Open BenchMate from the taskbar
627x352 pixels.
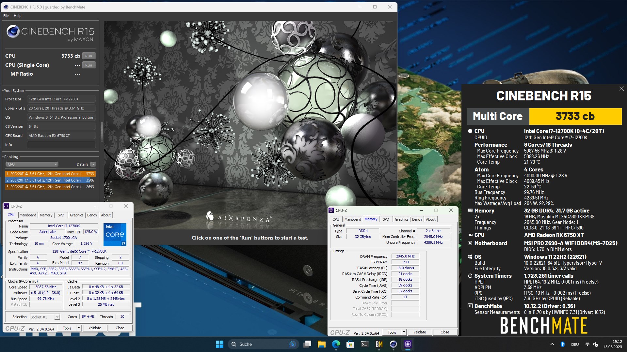coord(379,344)
